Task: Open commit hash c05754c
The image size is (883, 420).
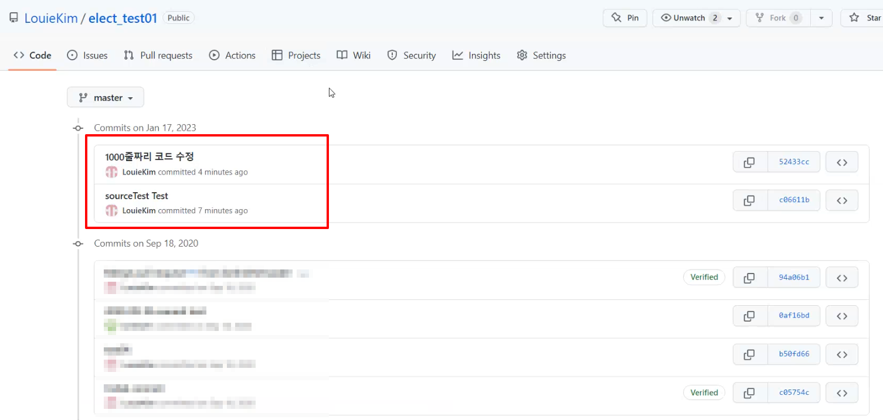Action: click(x=794, y=393)
